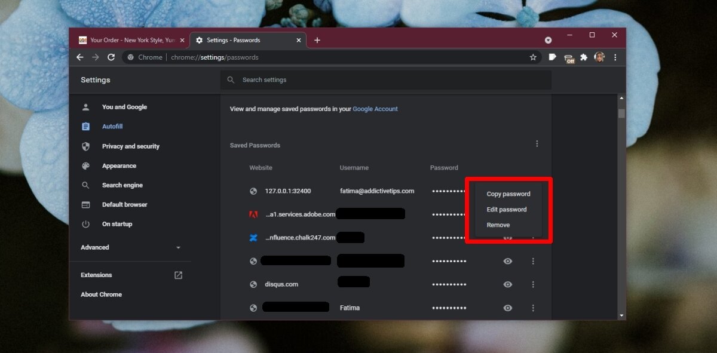Click the profile avatar in the toolbar
This screenshot has height=353, width=717.
[x=599, y=57]
